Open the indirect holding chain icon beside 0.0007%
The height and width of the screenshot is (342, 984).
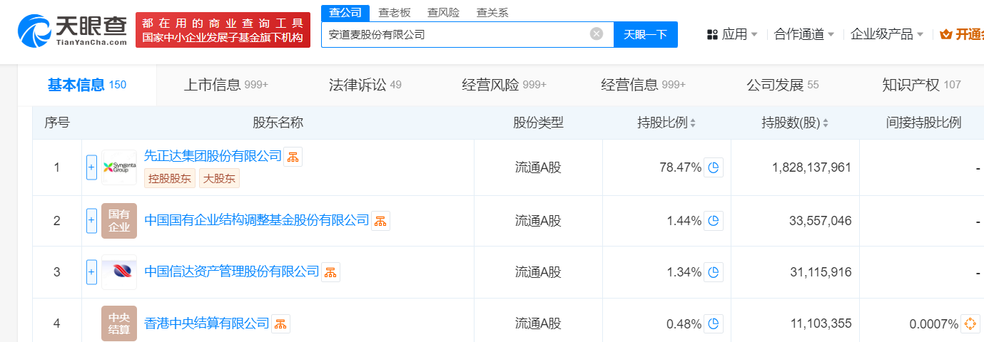[970, 324]
